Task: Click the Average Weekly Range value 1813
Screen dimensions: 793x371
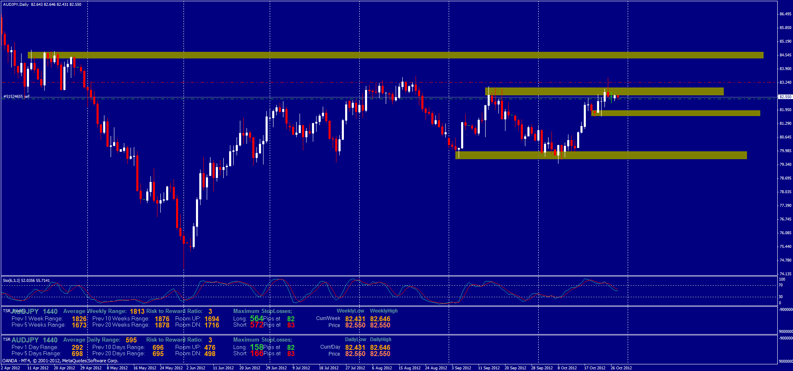Action: (137, 311)
